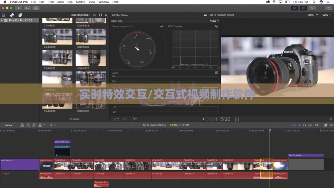Click the timeline playhead marker
Image resolution: width=334 pixels, height=188 pixels.
tap(270, 130)
